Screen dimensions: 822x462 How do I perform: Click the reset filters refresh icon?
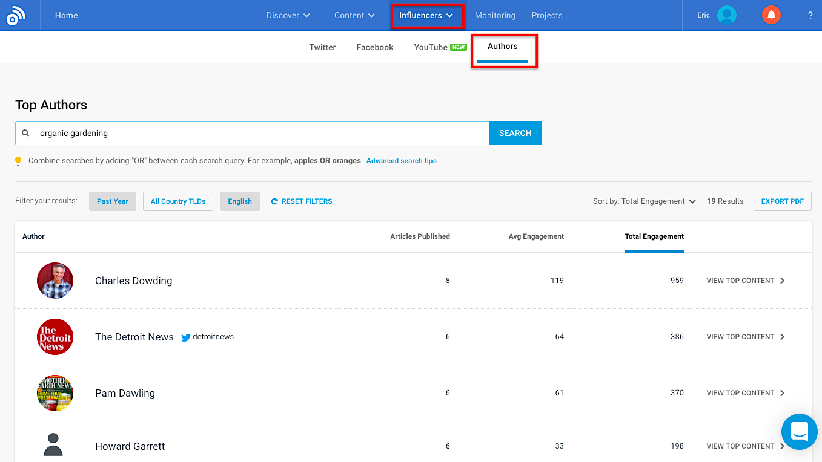click(274, 201)
